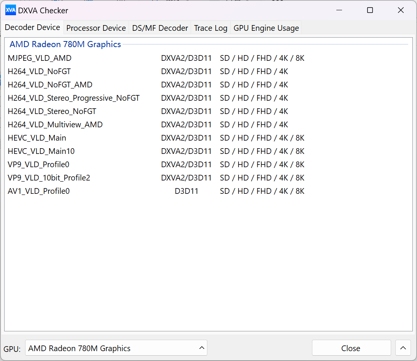The height and width of the screenshot is (361, 417).
Task: Open the GPU Engine Usage tab
Action: tap(266, 28)
